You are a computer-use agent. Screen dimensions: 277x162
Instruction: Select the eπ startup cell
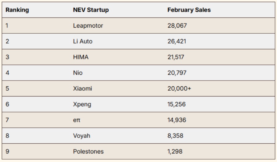pos(77,120)
